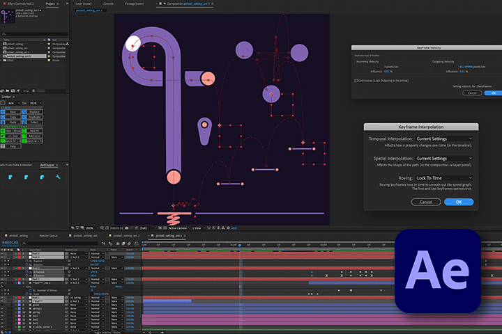Click the viewer magnifier zoom icon
The image size is (502, 334).
[x=102, y=228]
